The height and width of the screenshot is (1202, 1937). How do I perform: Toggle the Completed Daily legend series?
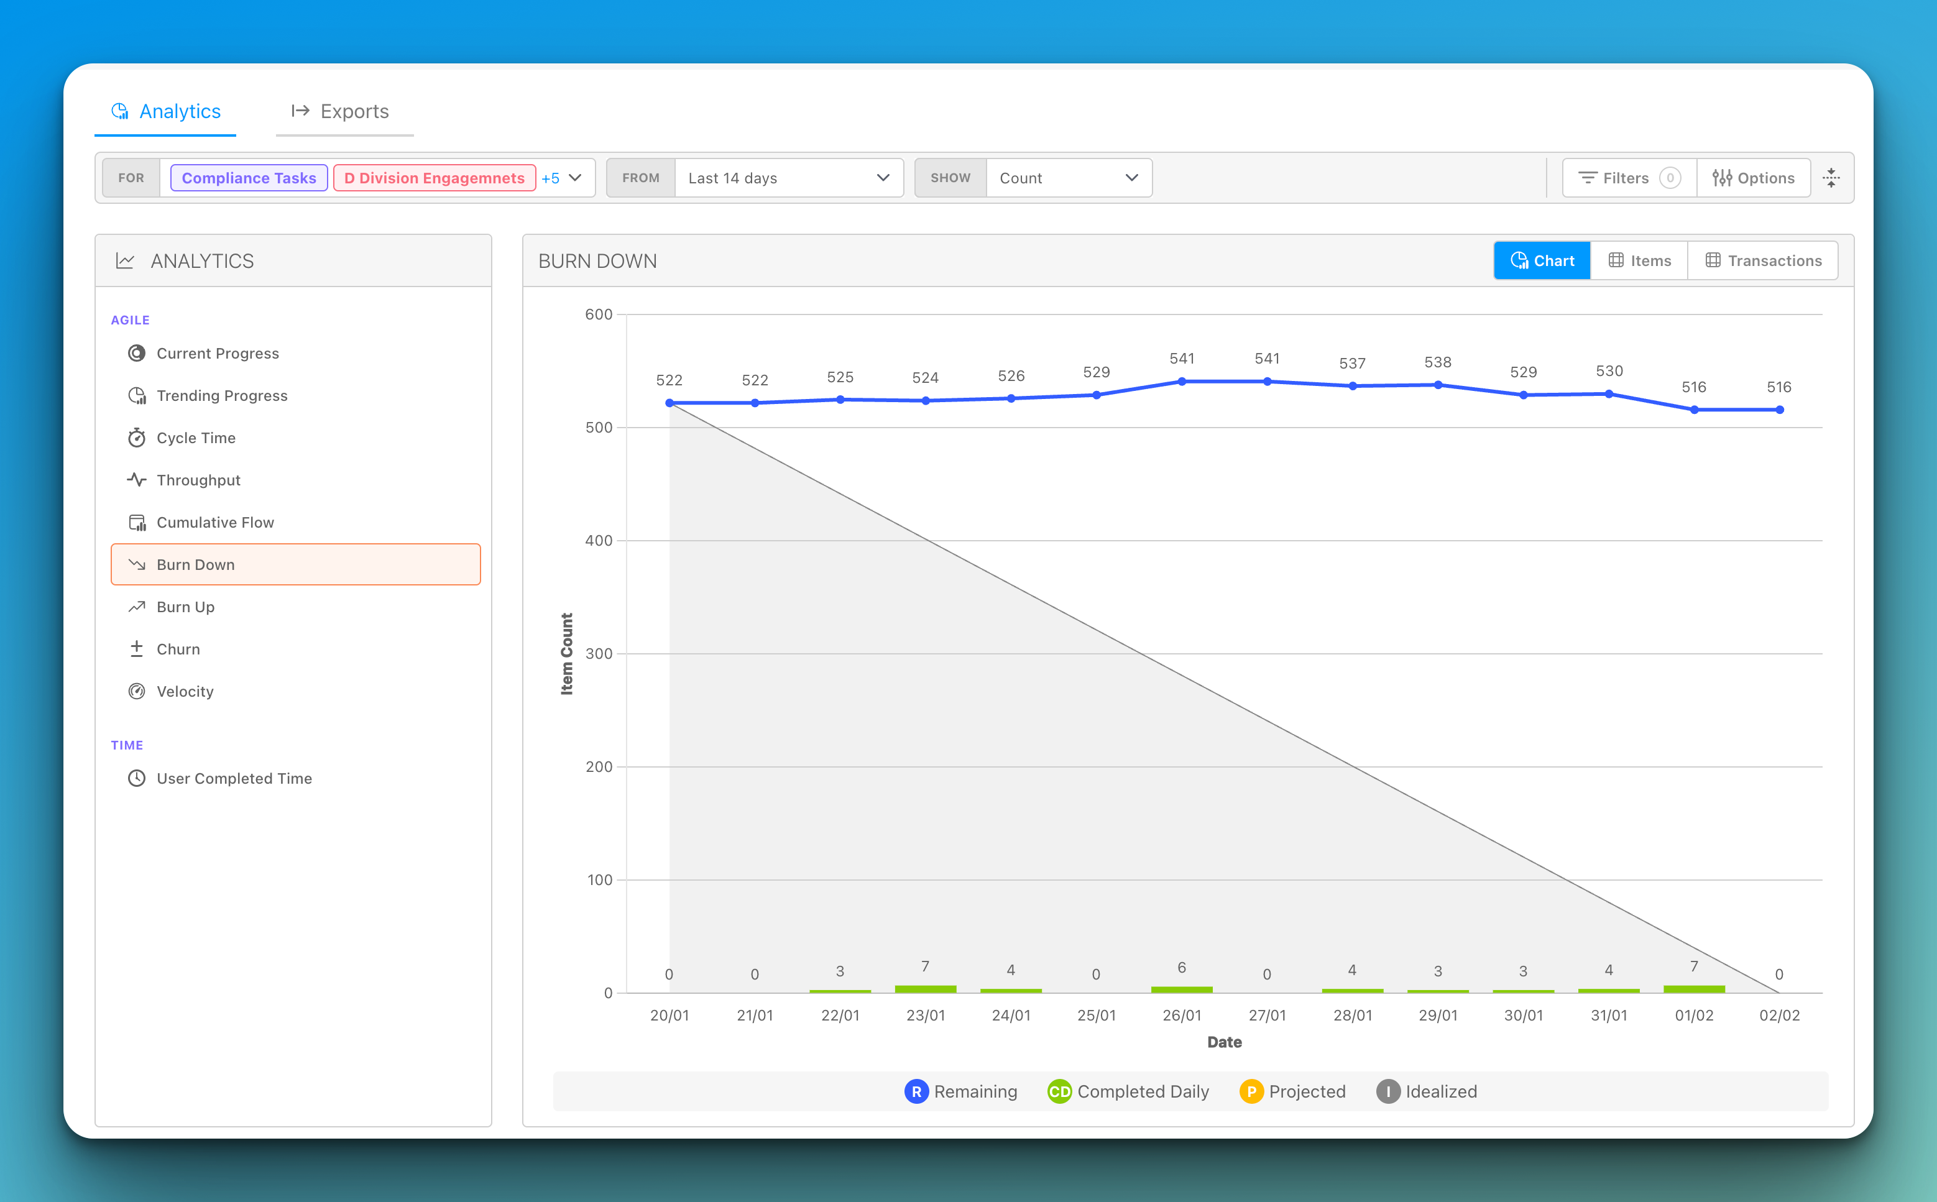pyautogui.click(x=1128, y=1091)
